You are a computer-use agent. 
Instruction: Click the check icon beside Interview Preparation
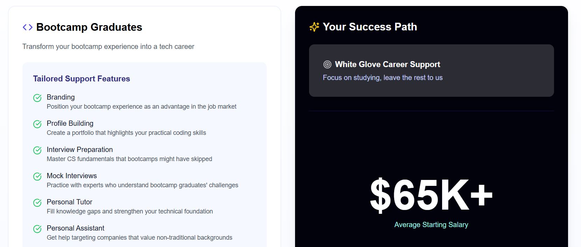coord(37,151)
